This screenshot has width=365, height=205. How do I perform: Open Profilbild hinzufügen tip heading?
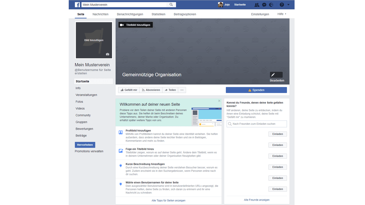click(138, 131)
